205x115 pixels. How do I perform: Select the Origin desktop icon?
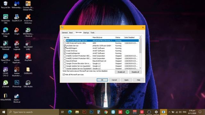(17, 31)
